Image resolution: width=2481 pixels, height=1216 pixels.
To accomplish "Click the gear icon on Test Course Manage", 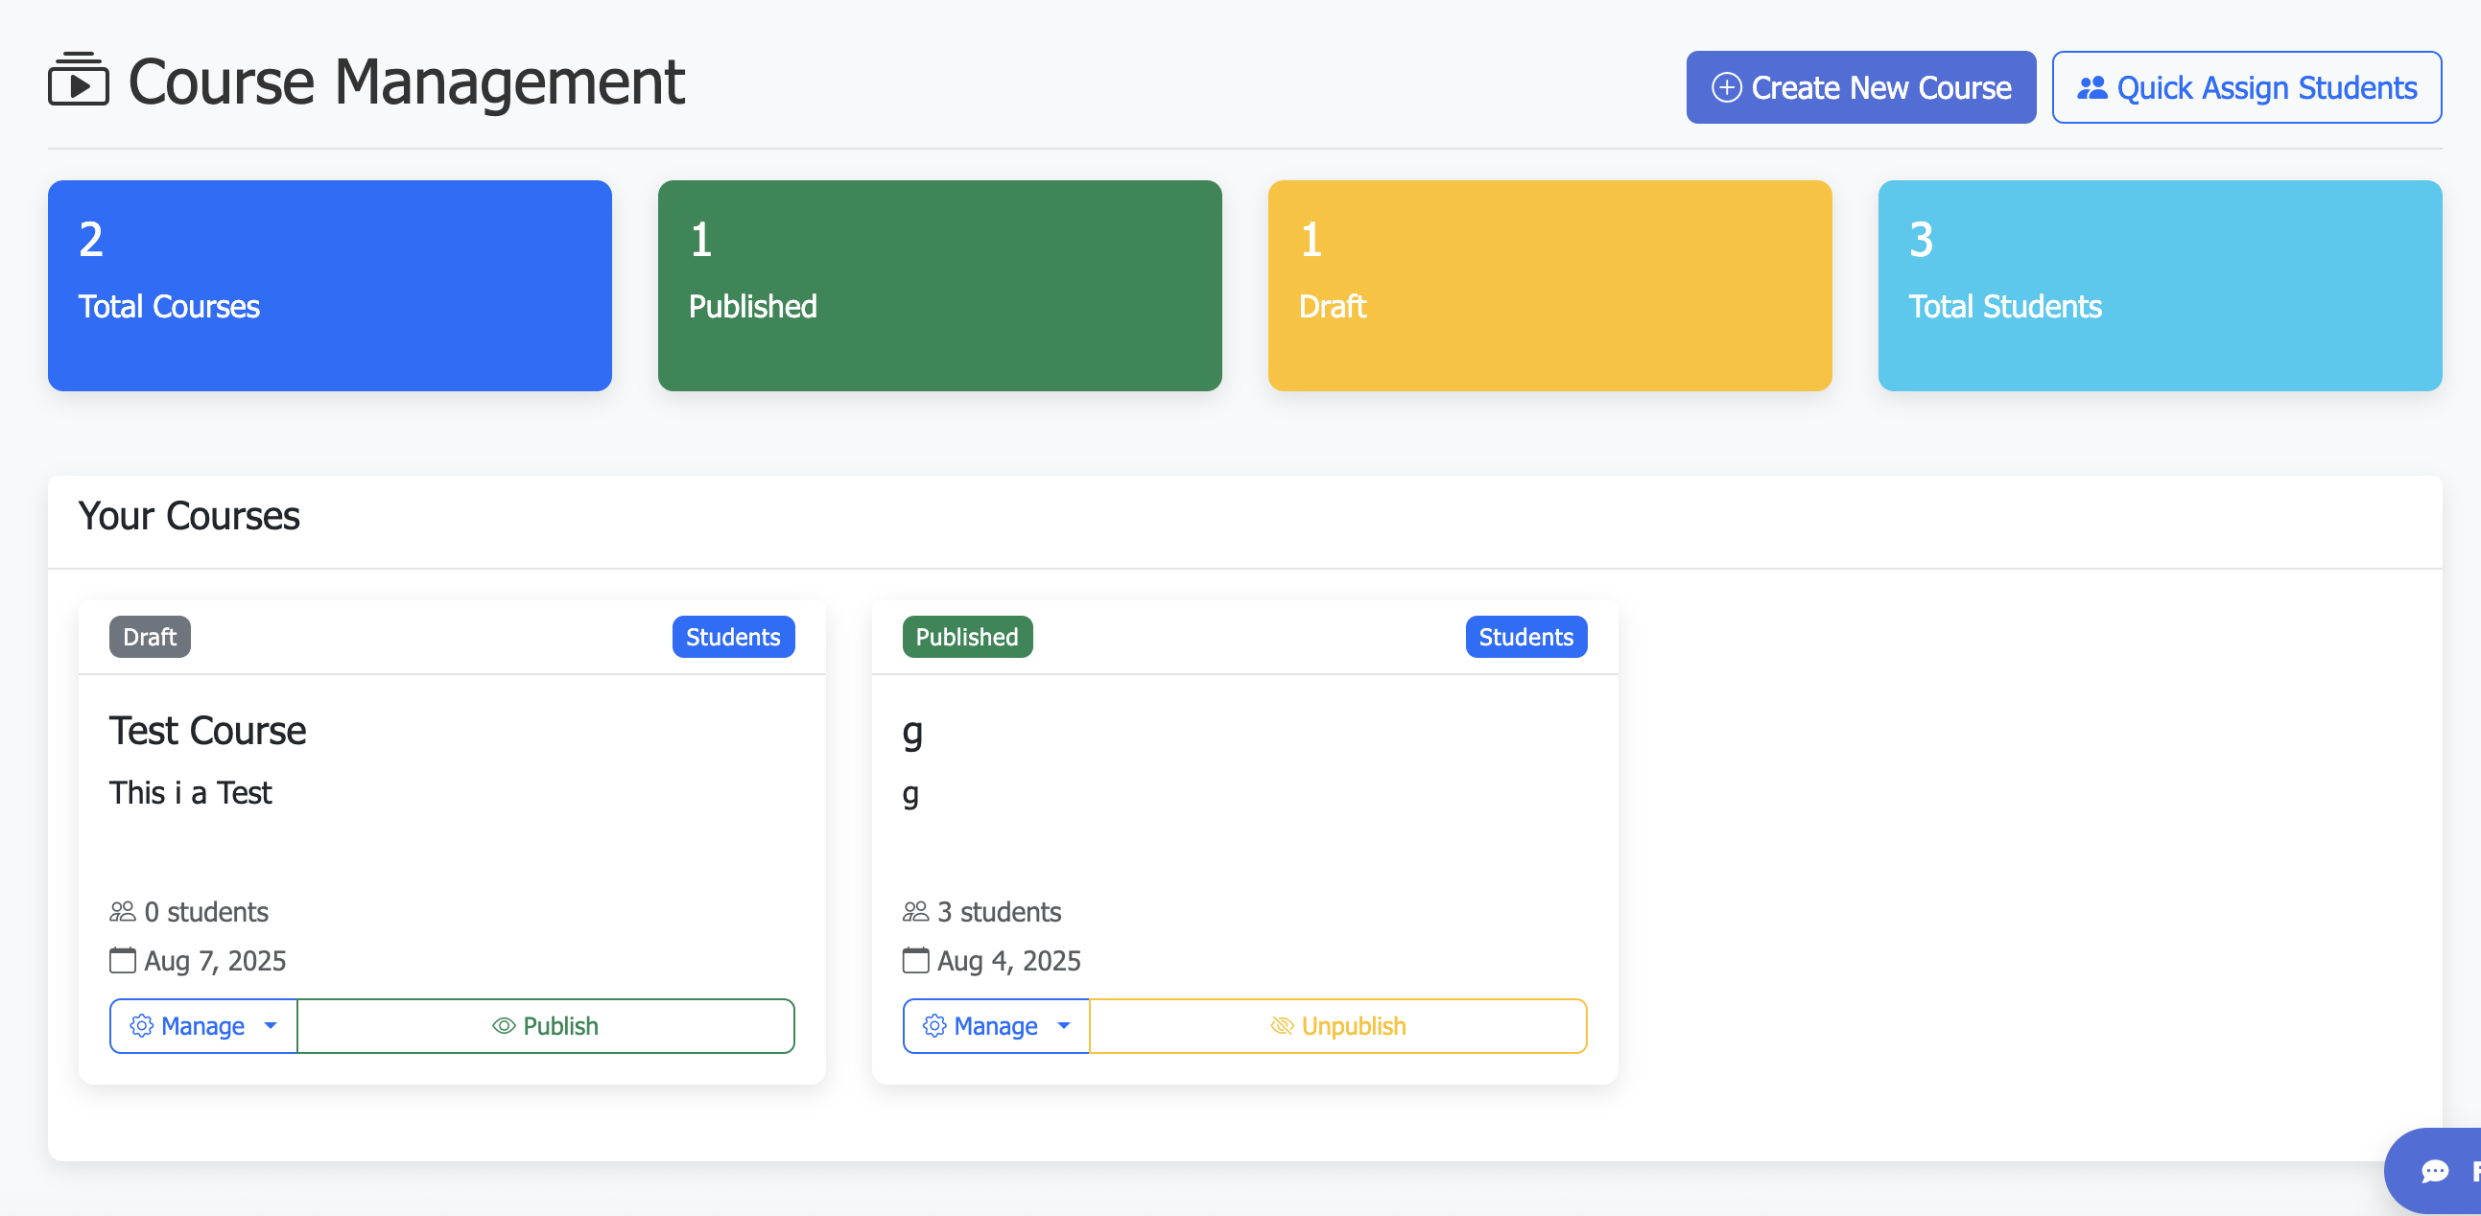I will [142, 1025].
